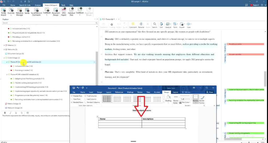This screenshot has width=268, height=143.
Task: Select the Document Groups (0) tree item
Action: pyautogui.click(x=15, y=54)
